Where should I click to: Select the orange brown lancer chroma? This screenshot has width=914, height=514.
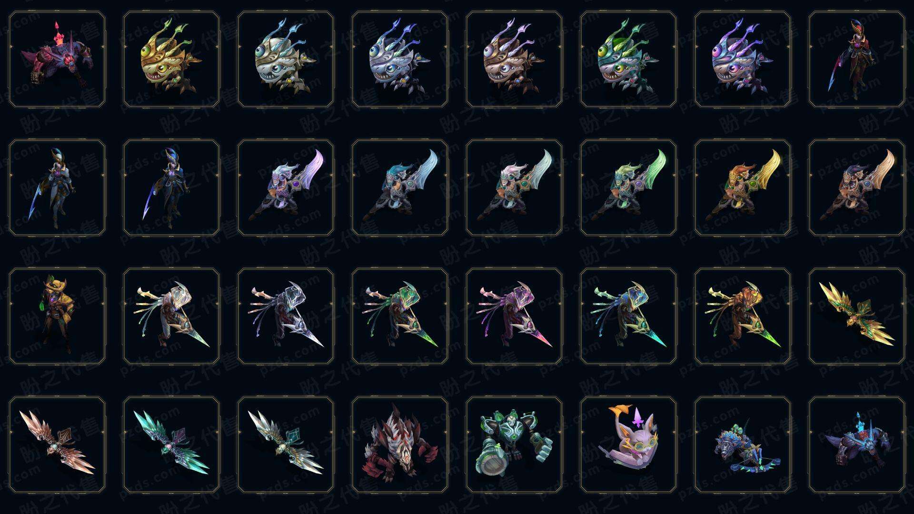(743, 316)
